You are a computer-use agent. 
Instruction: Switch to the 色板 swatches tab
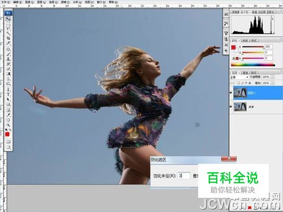245,41
